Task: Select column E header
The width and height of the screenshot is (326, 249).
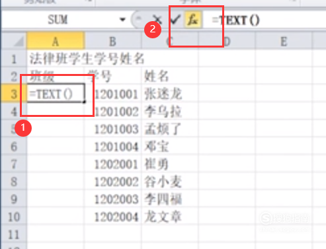Action: [x=284, y=41]
